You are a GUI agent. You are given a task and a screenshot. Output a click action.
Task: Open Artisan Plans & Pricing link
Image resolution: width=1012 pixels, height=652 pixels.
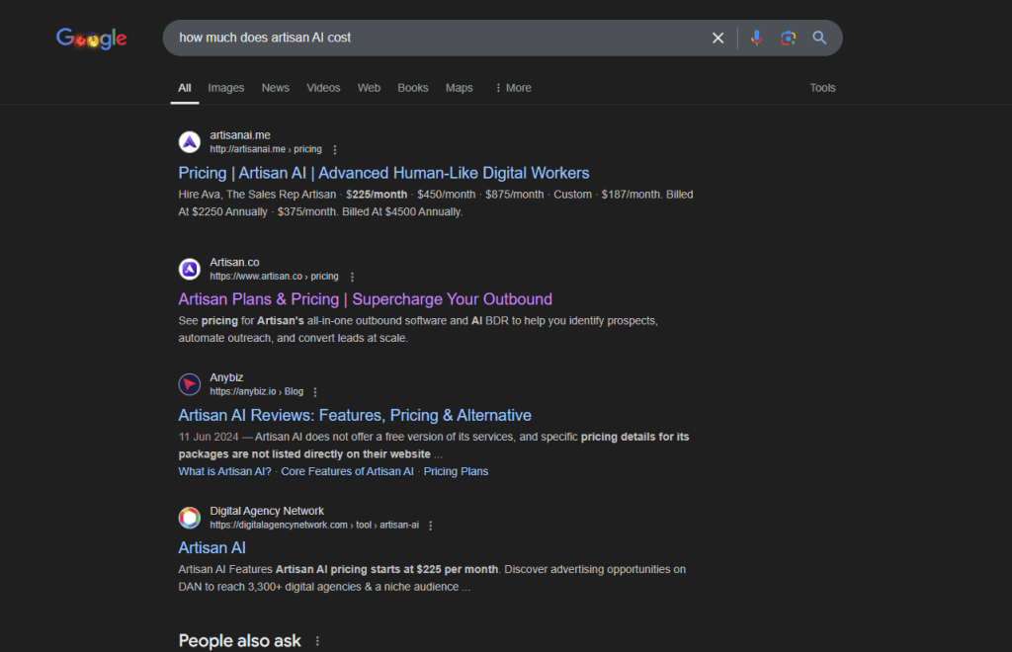(x=366, y=299)
